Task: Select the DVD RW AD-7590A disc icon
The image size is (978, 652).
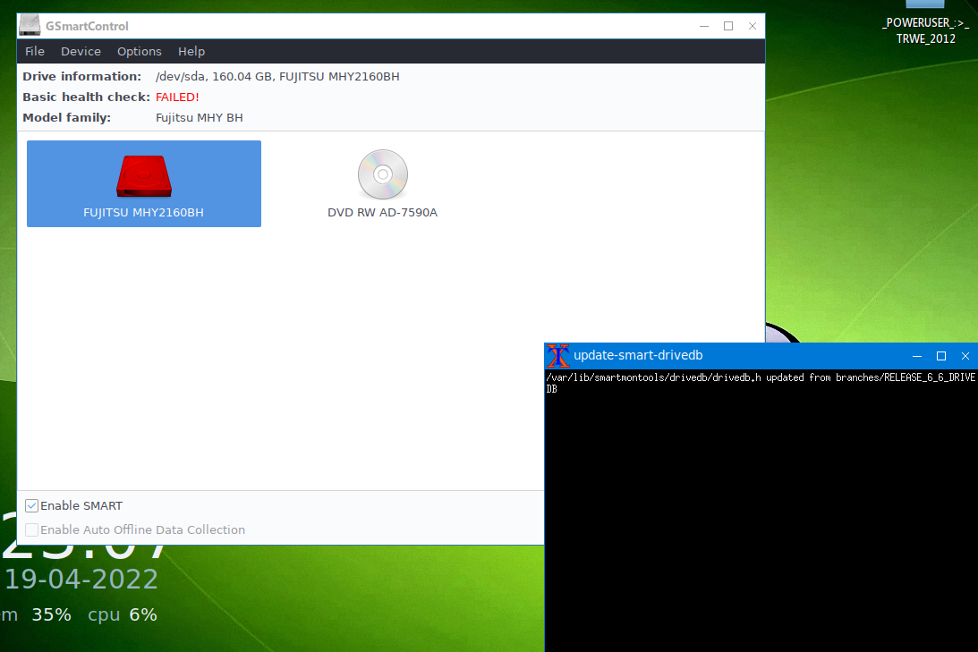Action: click(x=383, y=174)
